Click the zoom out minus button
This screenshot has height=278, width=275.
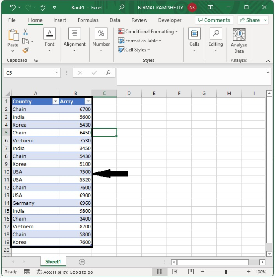point(203,272)
